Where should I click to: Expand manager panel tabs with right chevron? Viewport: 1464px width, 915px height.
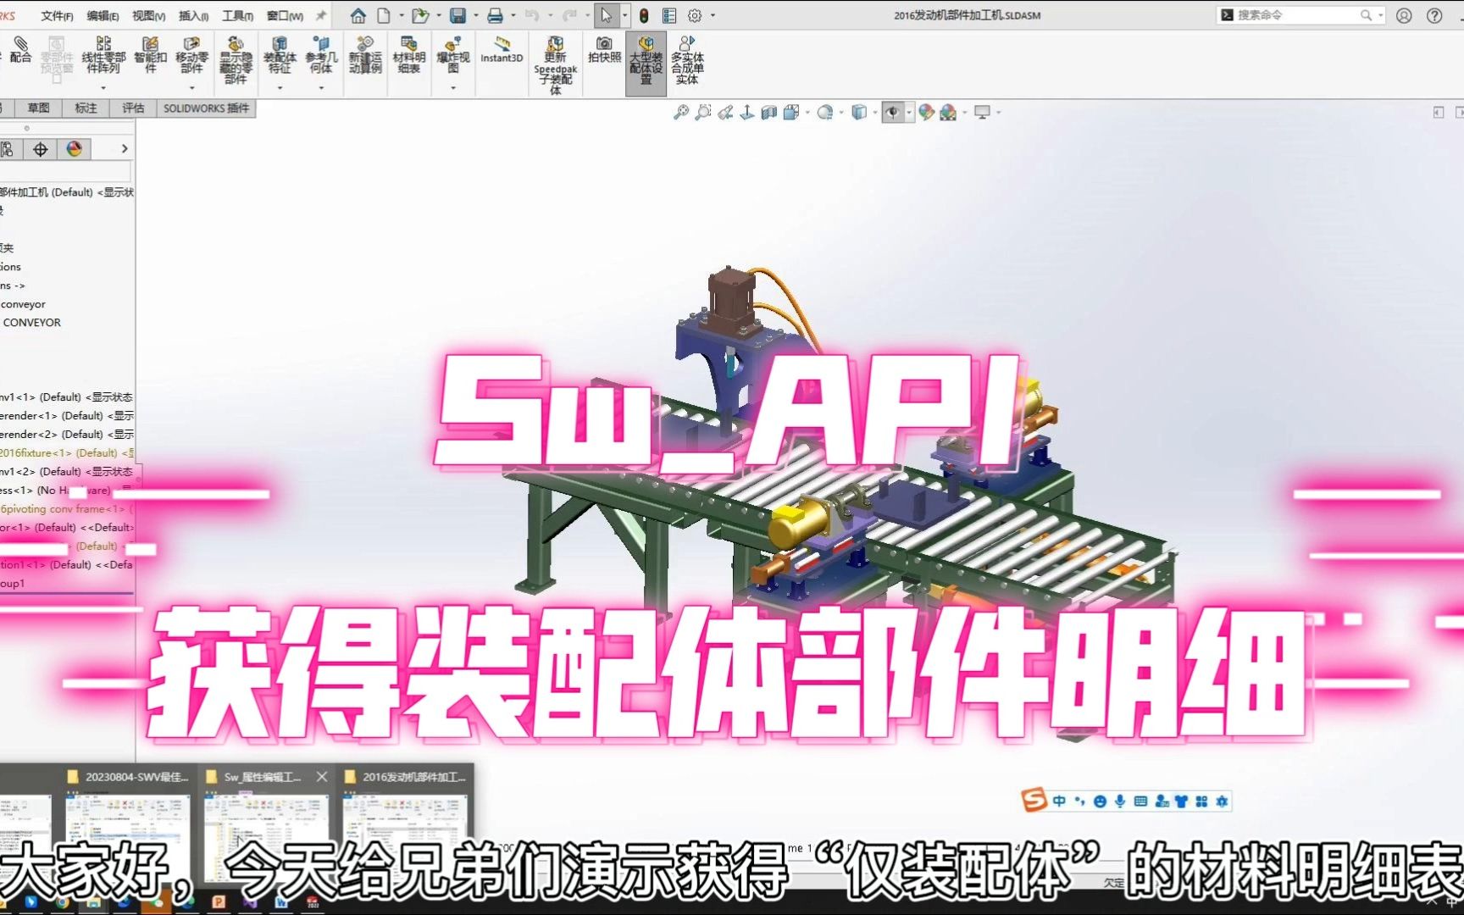tap(125, 149)
